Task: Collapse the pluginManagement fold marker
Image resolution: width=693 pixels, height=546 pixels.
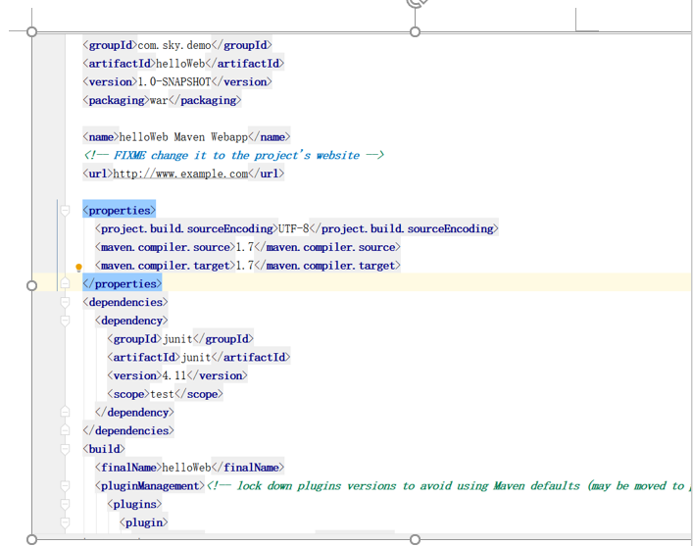Action: tap(65, 486)
